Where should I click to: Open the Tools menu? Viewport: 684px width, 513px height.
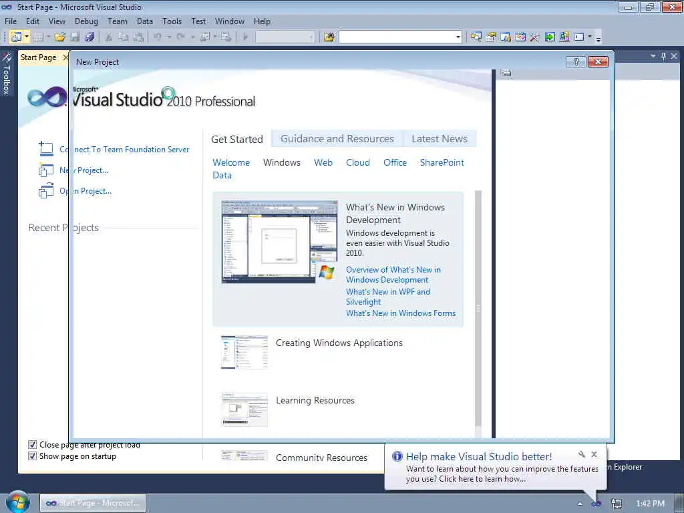click(x=172, y=21)
